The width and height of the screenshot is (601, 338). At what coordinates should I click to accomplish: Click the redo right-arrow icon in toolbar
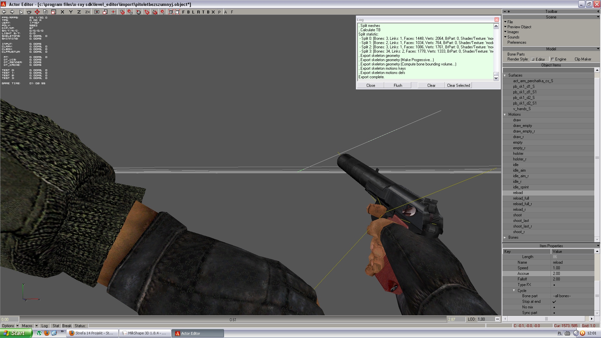click(x=12, y=12)
